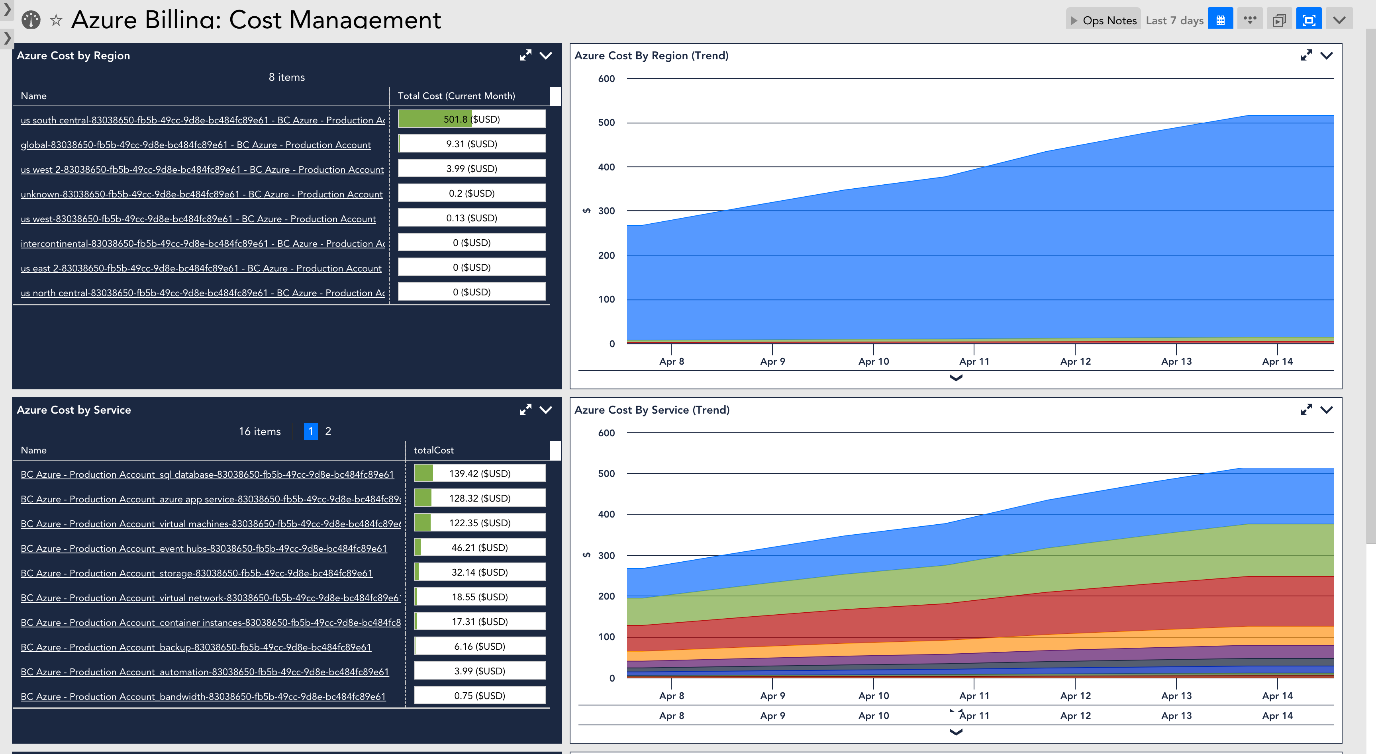Maximize the Azure Cost by Service widget

tap(525, 409)
